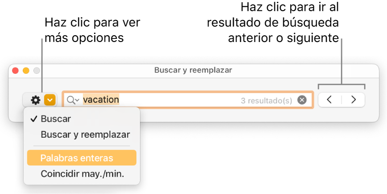Screen dimensions: 387x194
Task: Jump to the next search result arrow
Action: pyautogui.click(x=354, y=100)
